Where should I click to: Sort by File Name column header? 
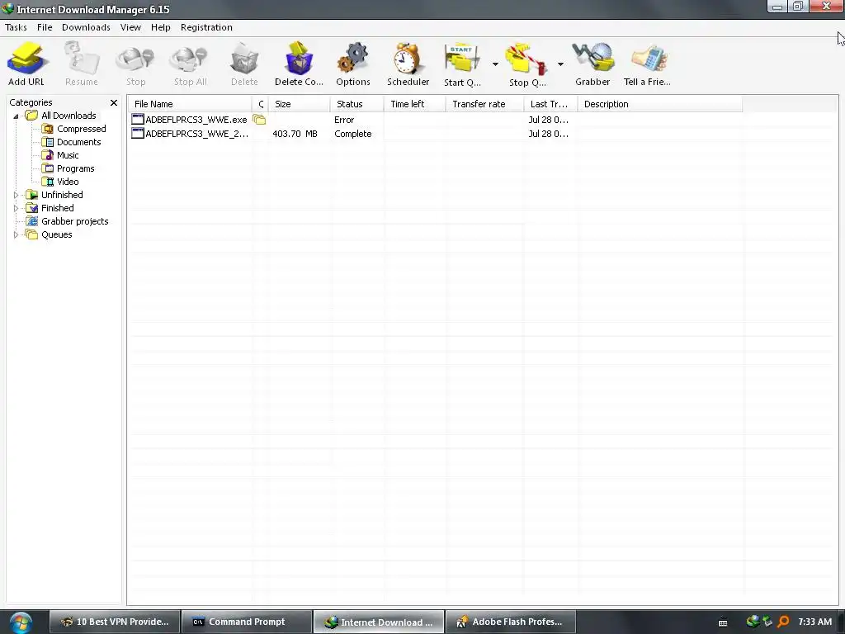pos(190,103)
